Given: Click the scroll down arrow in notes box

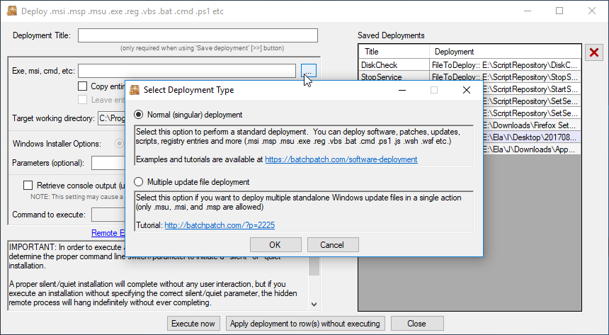Looking at the screenshot, I should coord(314,305).
